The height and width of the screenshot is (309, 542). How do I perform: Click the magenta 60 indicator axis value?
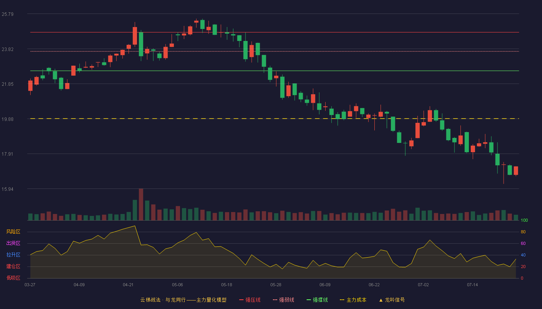(523, 243)
